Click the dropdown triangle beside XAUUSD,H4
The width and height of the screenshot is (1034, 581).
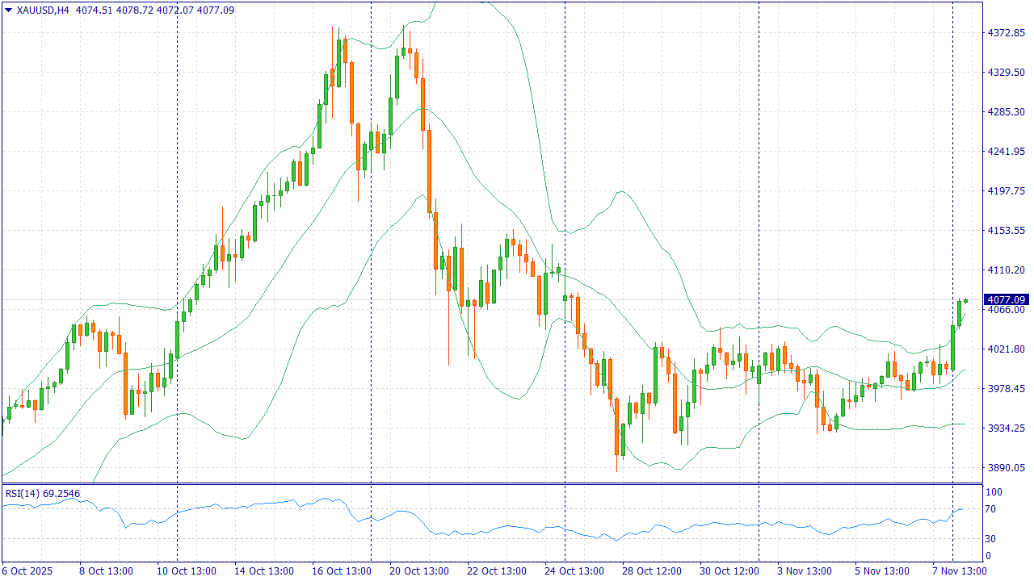pyautogui.click(x=9, y=10)
